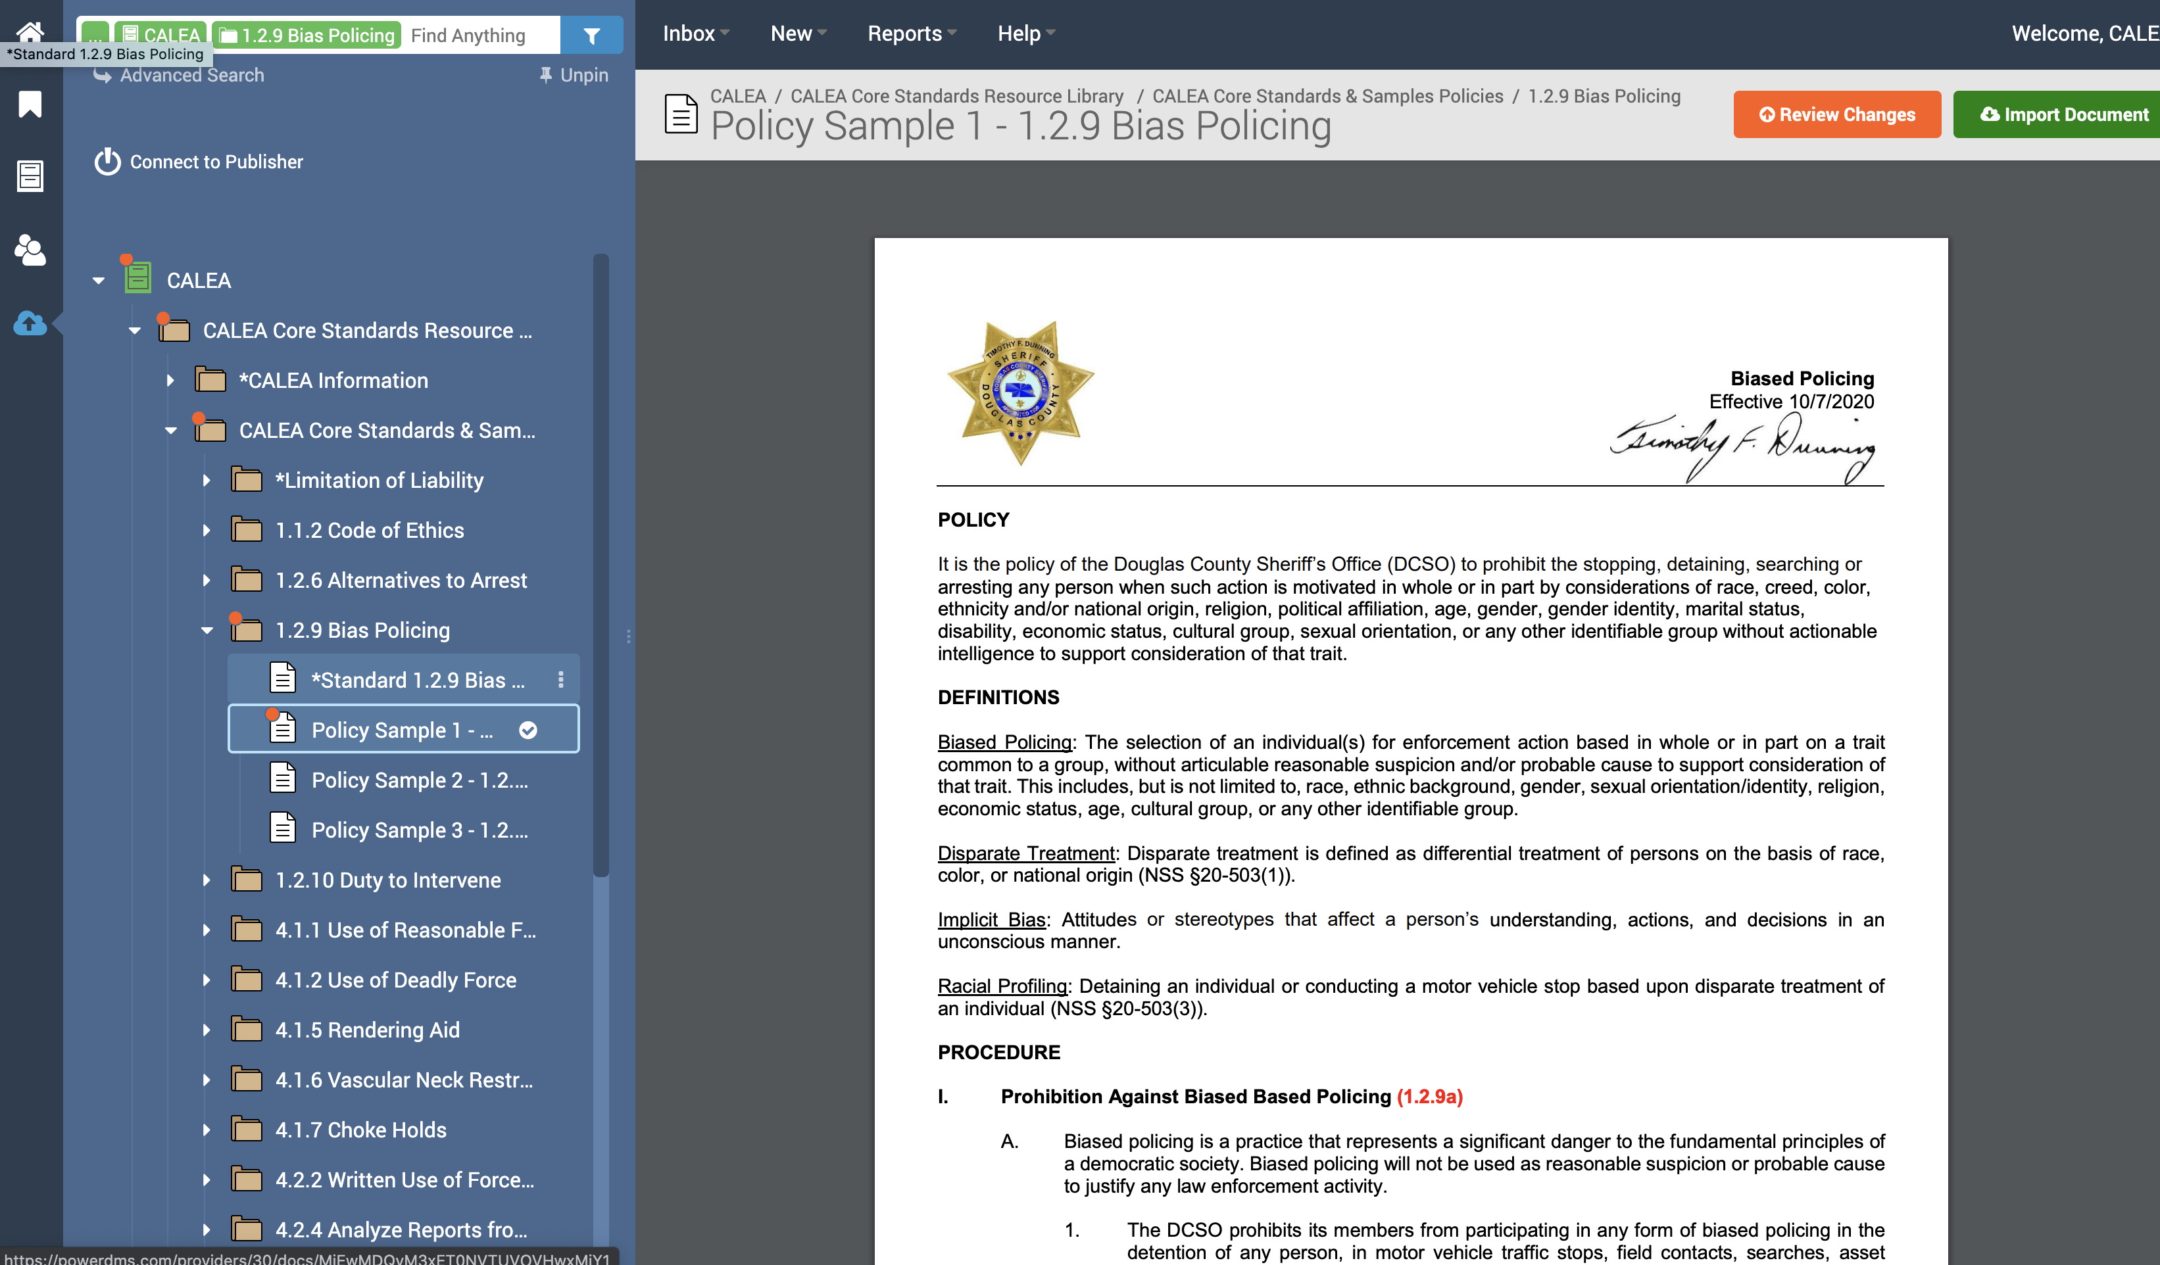Open the Reports menu
Viewport: 2160px width, 1265px height.
(x=912, y=34)
